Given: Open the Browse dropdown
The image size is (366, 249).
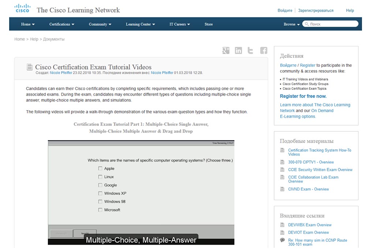Looking at the screenshot, I should coord(292,24).
